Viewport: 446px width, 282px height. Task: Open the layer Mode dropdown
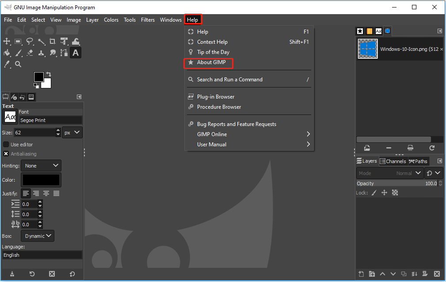[390, 173]
